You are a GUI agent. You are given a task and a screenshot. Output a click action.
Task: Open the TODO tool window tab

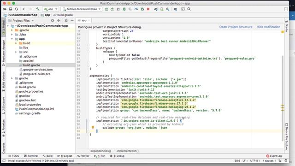[x=14, y=156]
